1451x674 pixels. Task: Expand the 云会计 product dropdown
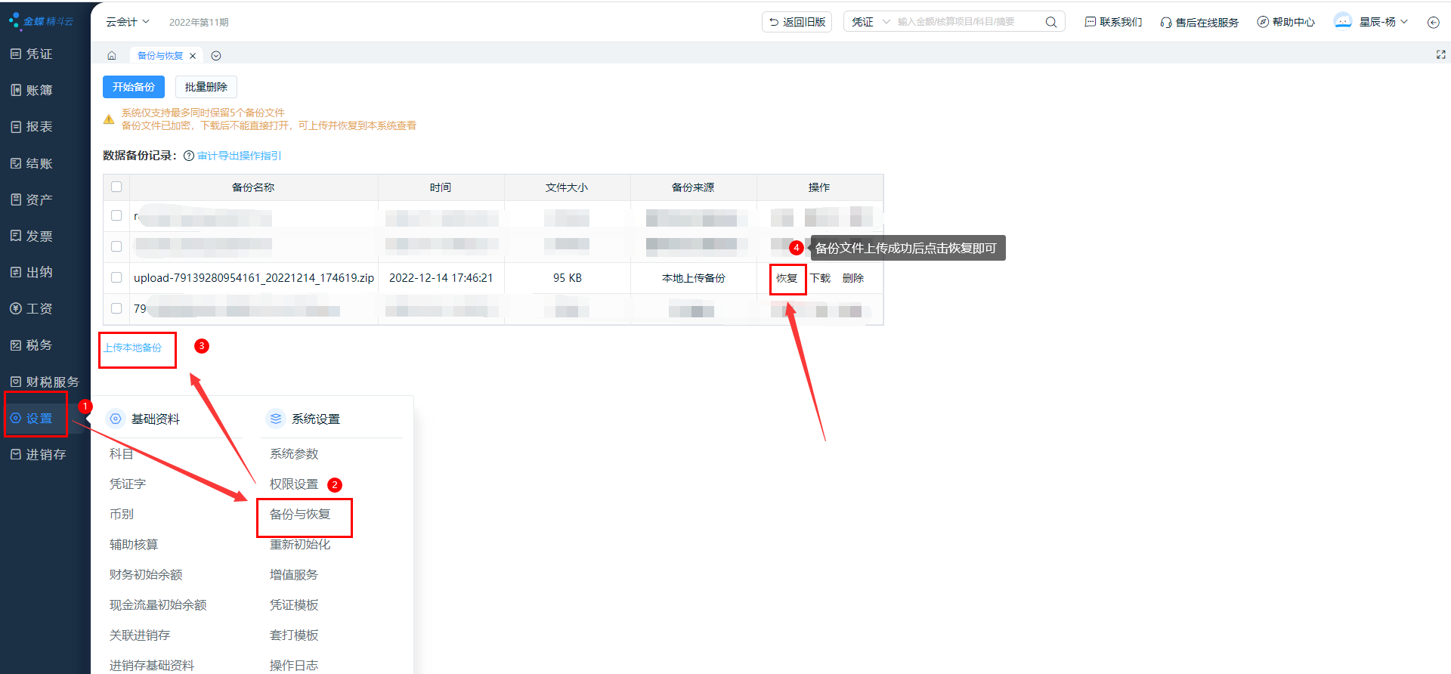pyautogui.click(x=128, y=22)
